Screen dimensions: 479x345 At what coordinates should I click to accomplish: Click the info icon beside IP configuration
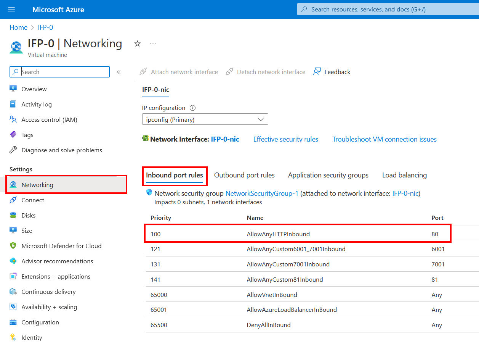click(x=192, y=108)
